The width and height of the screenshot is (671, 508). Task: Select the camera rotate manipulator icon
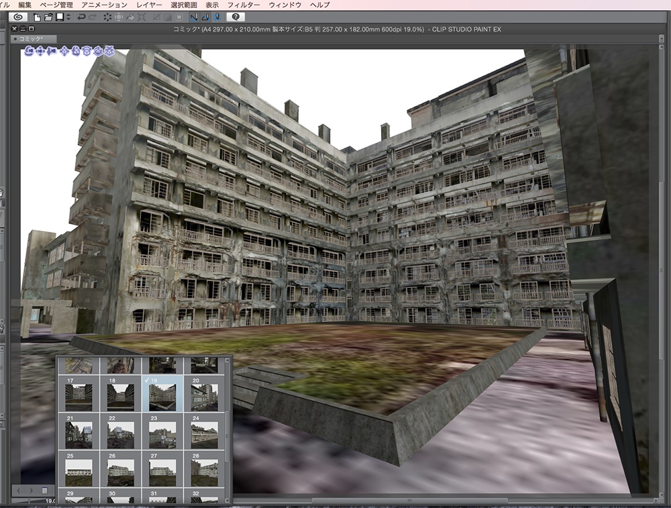pos(29,52)
